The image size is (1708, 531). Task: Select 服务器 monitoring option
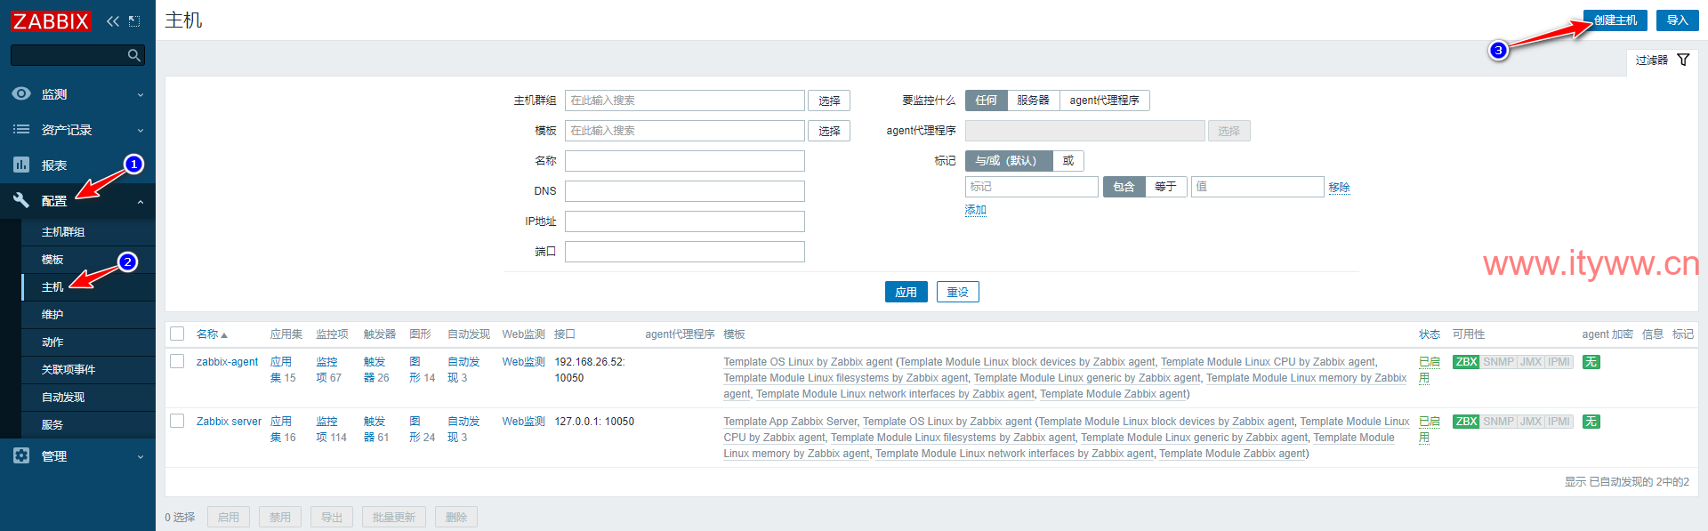(1033, 101)
